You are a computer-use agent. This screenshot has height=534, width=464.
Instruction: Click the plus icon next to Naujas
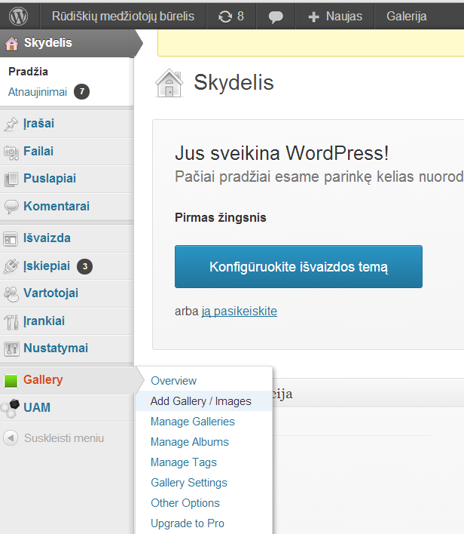click(x=313, y=17)
